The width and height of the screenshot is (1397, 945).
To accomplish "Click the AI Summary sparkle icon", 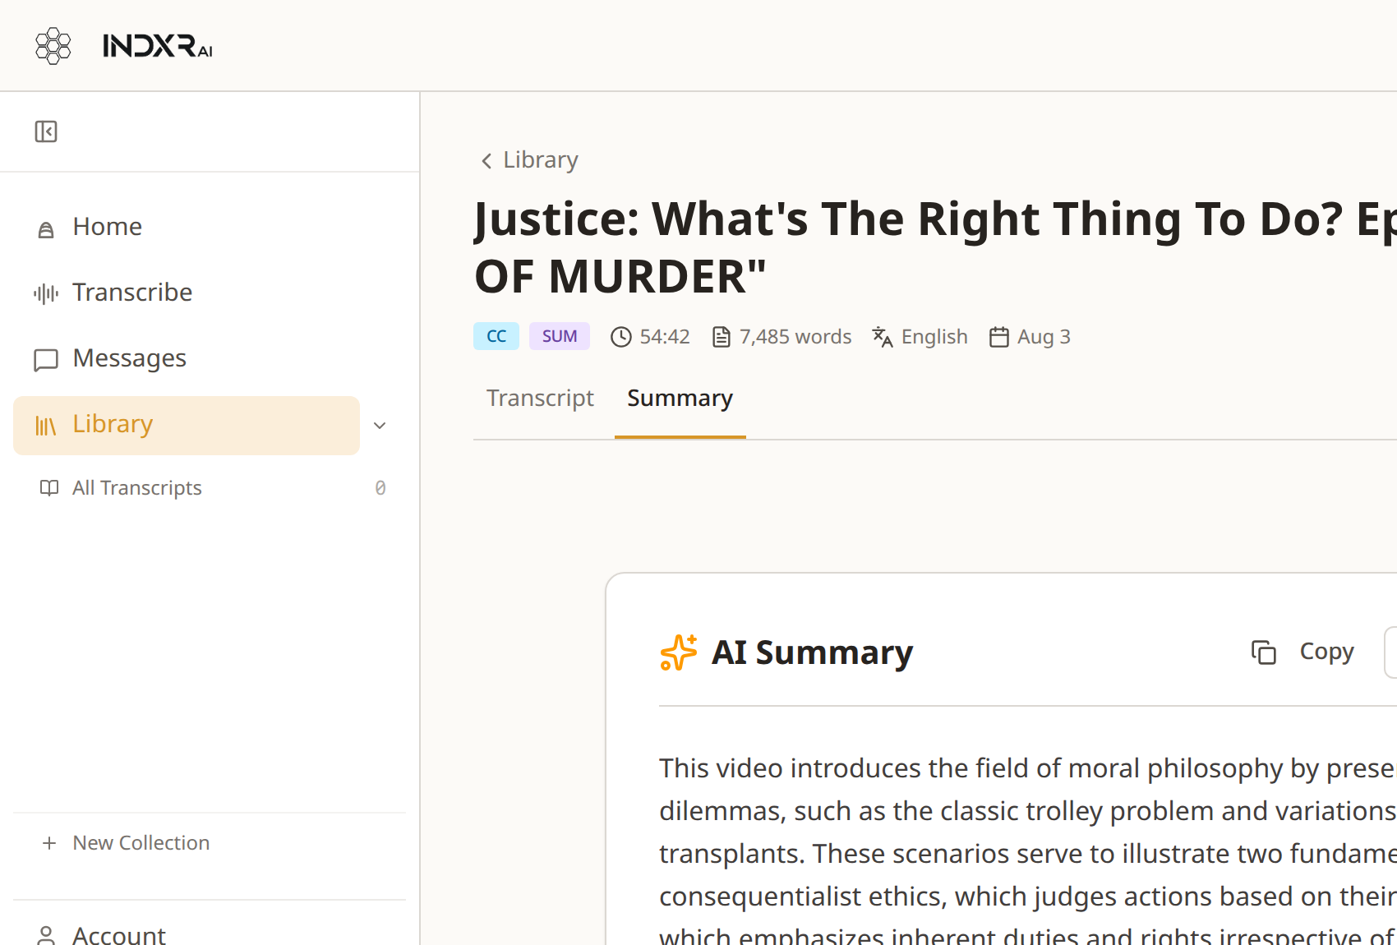I will pos(679,652).
